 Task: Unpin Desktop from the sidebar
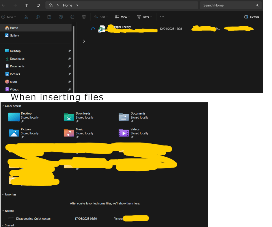69,51
